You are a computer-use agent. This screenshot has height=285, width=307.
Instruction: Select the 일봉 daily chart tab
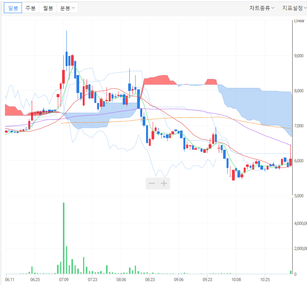tap(13, 8)
